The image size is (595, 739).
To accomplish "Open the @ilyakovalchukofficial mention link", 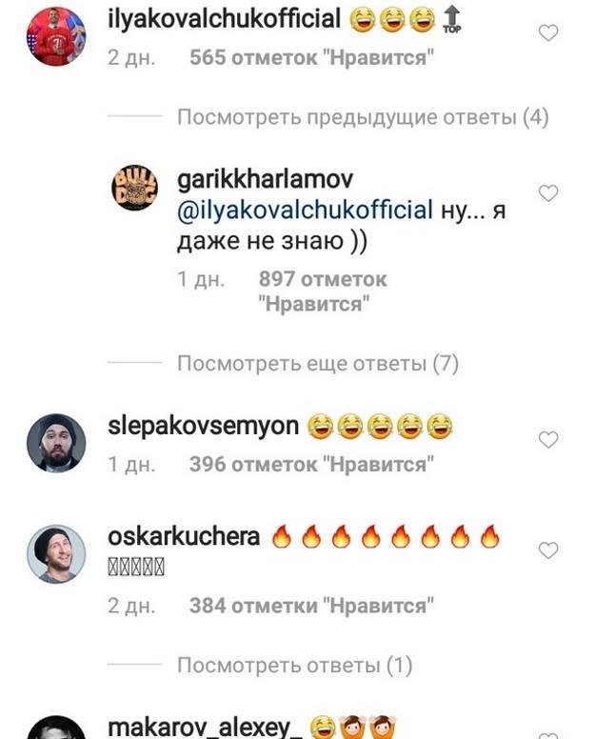I will (x=305, y=210).
